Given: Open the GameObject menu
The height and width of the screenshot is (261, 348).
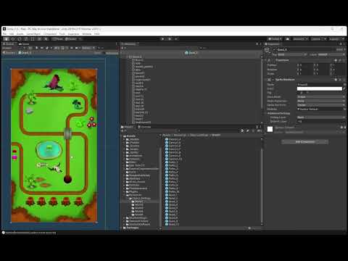Looking at the screenshot, I should (x=33, y=34).
